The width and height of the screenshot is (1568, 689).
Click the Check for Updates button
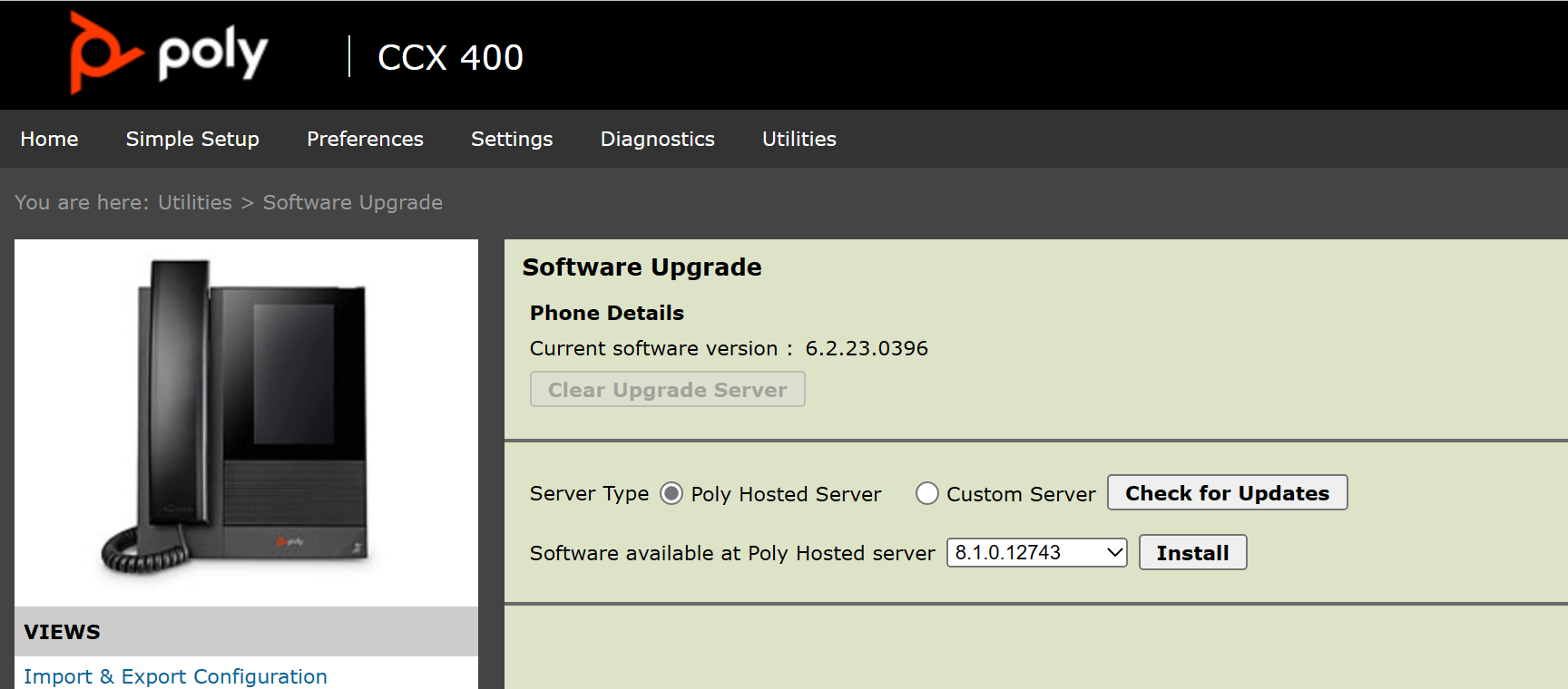pos(1227,492)
